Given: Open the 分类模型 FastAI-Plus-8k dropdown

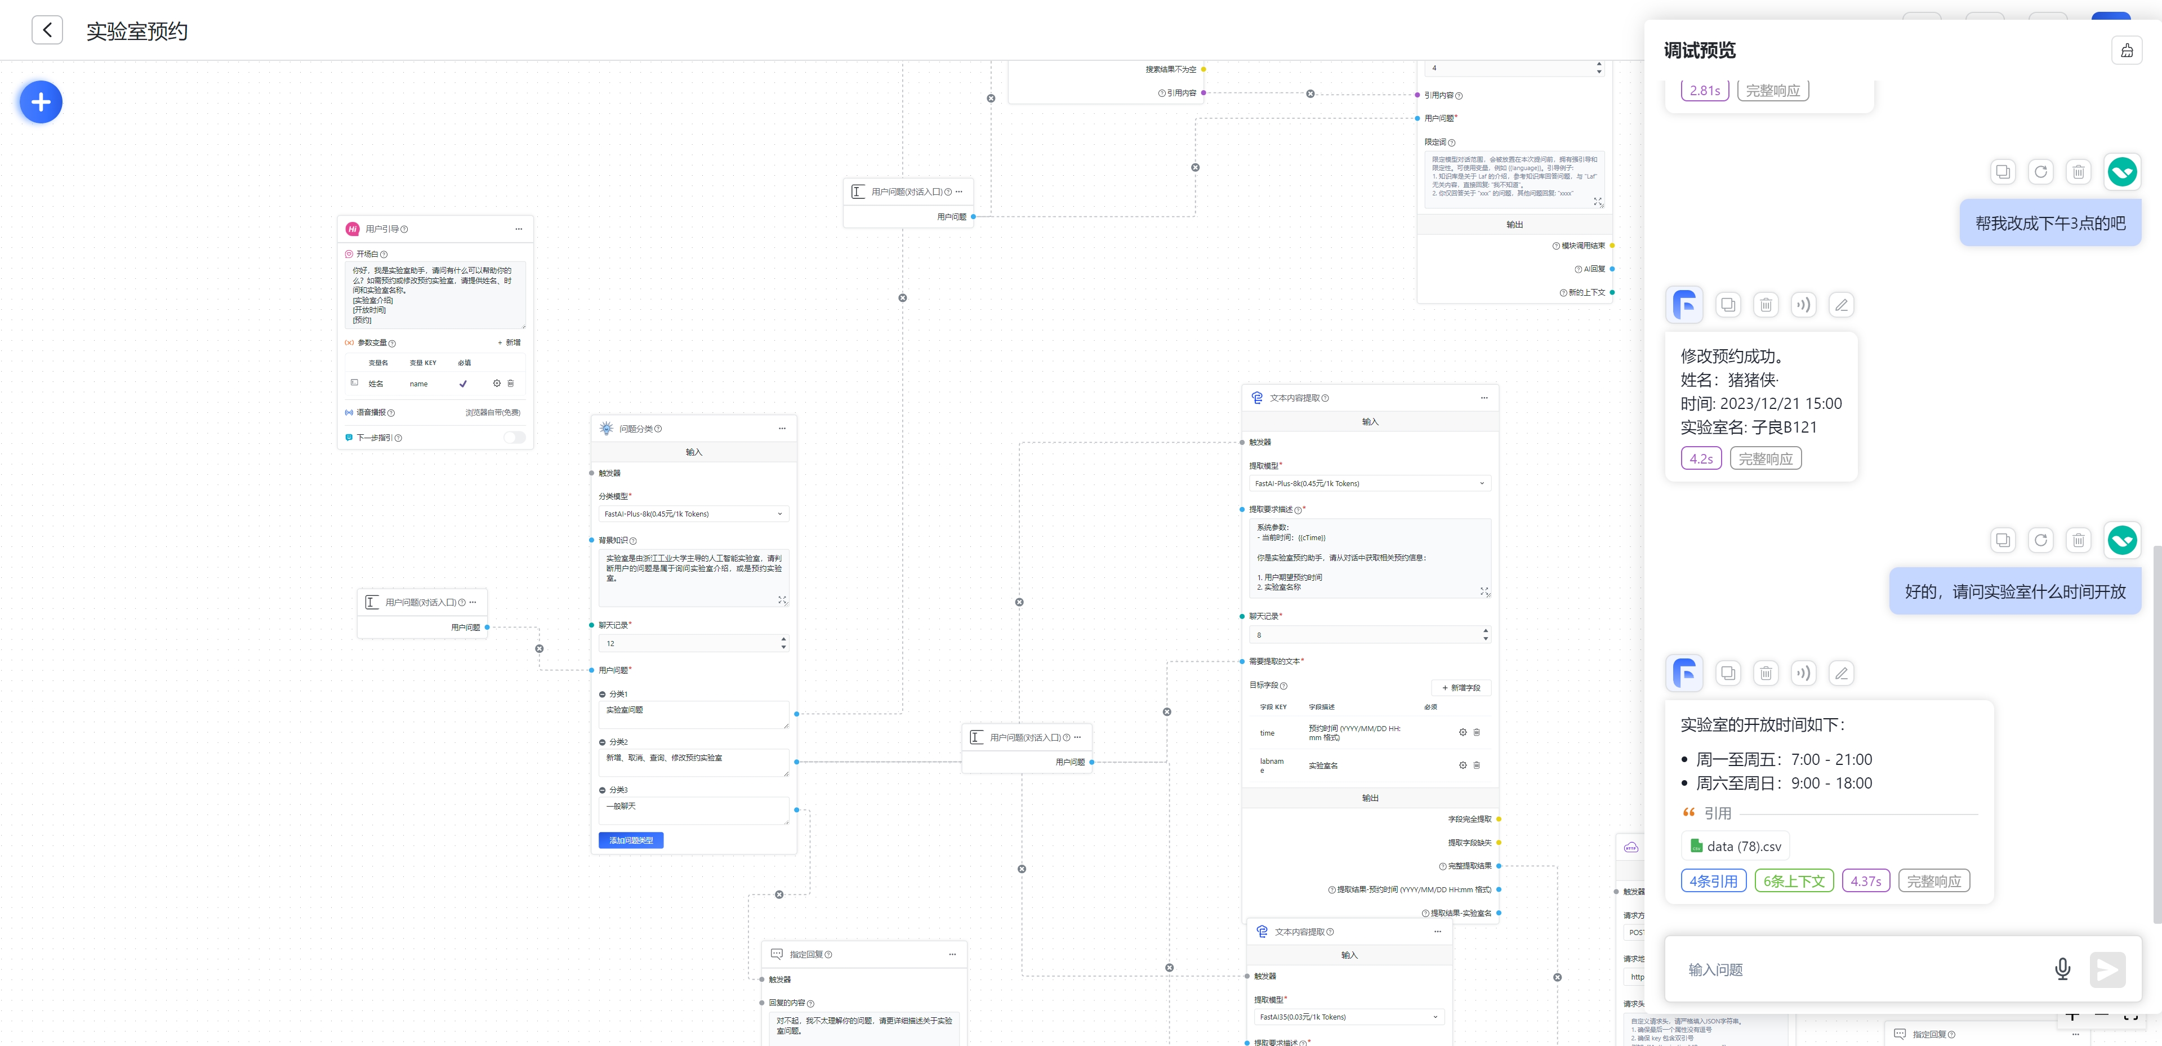Looking at the screenshot, I should 693,514.
